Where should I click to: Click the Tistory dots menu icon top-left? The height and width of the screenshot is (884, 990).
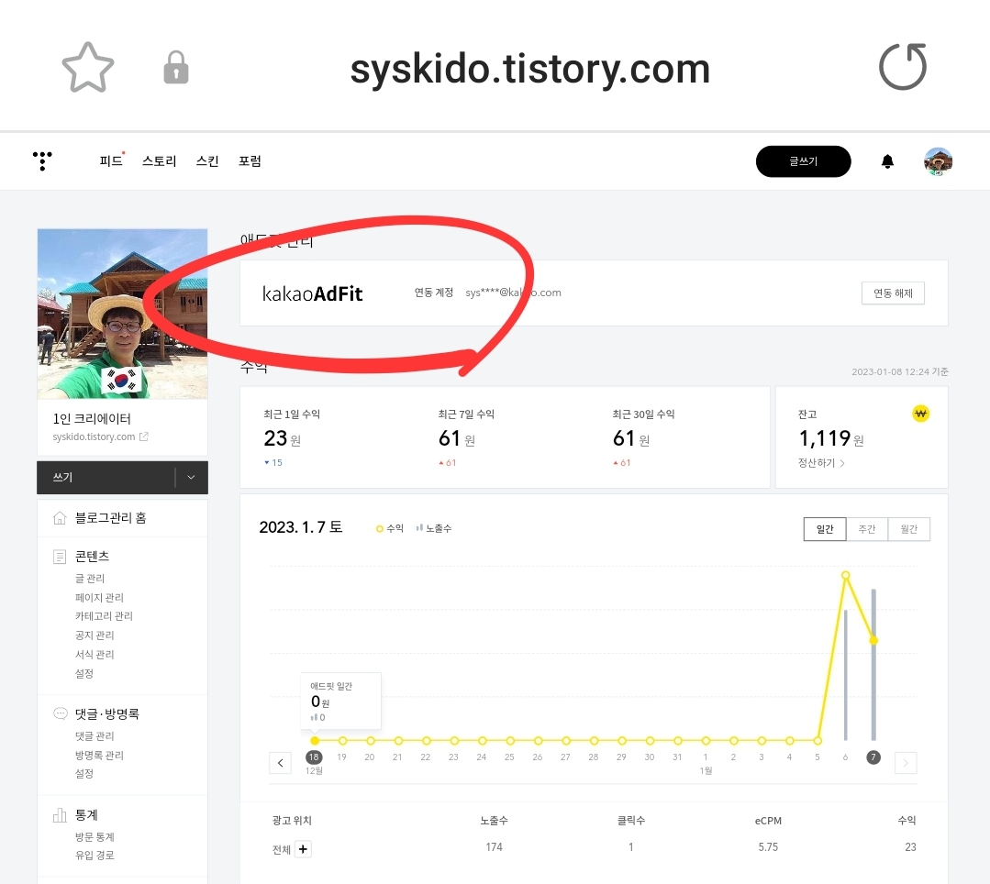coord(41,160)
